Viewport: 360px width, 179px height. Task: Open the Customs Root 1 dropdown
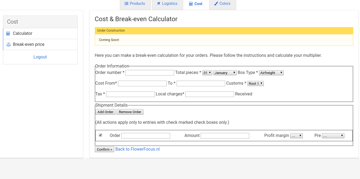255,83
